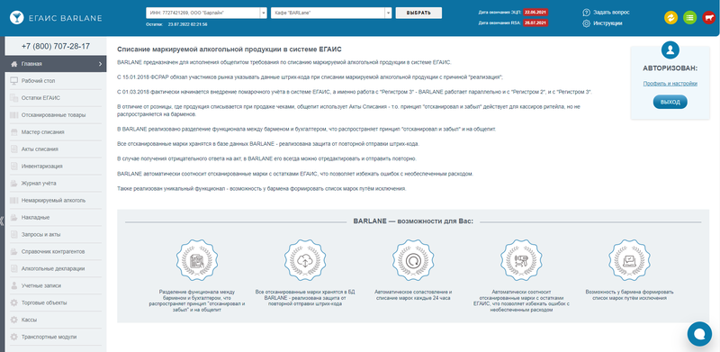
Task: Click the arrow of the Кафе combo box
Action: [x=389, y=13]
